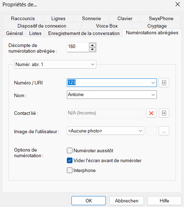Expand the Numér. abr. 1 dropdown

pyautogui.click(x=93, y=64)
